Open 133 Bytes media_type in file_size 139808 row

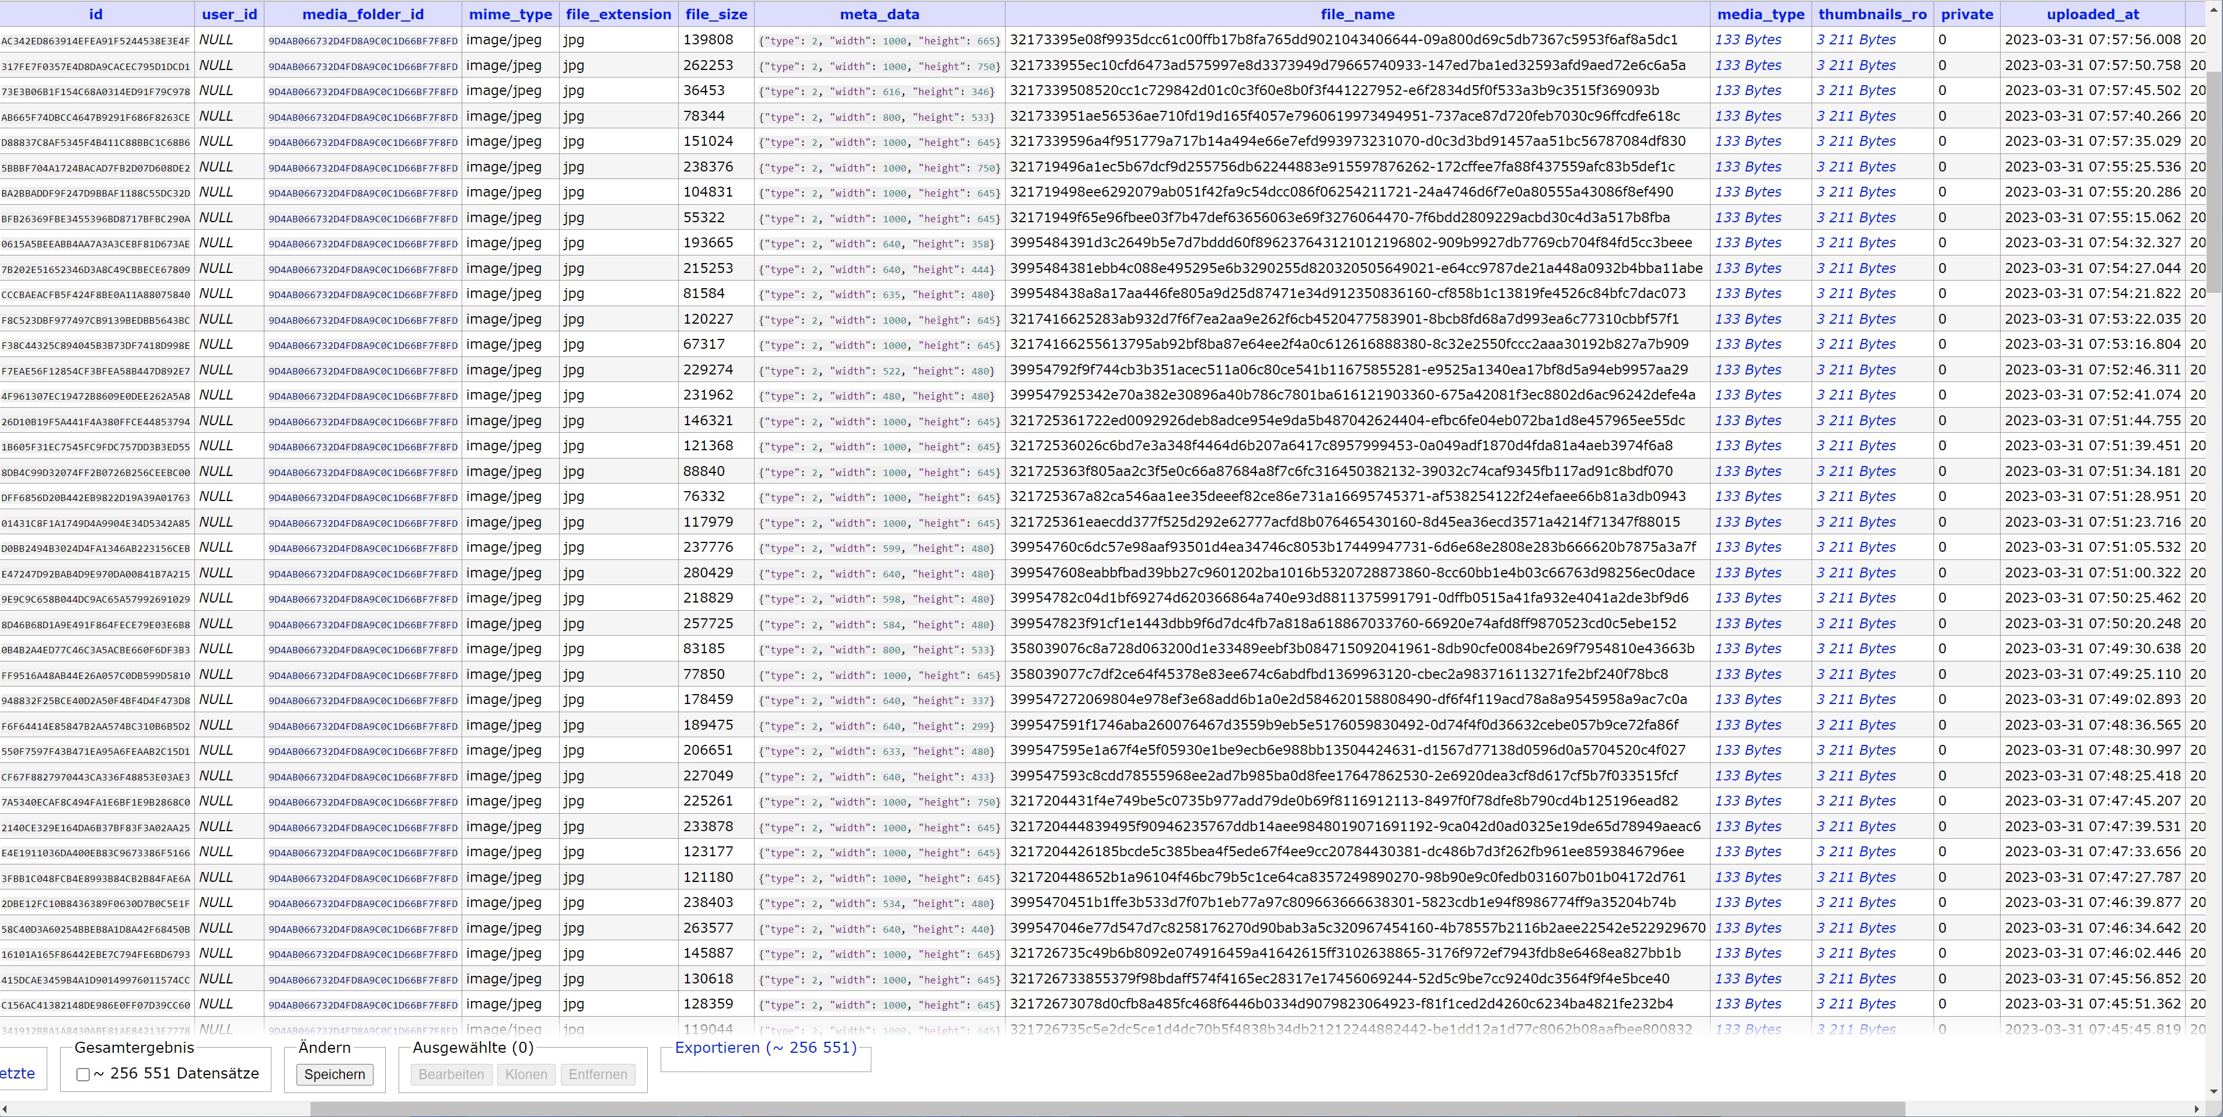click(1749, 40)
